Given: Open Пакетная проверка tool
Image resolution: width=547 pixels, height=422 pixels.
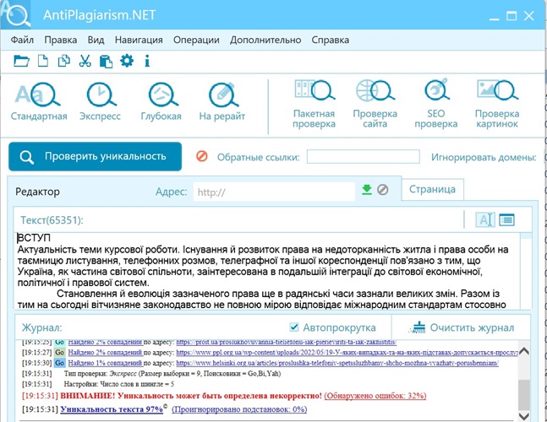Looking at the screenshot, I should (314, 104).
